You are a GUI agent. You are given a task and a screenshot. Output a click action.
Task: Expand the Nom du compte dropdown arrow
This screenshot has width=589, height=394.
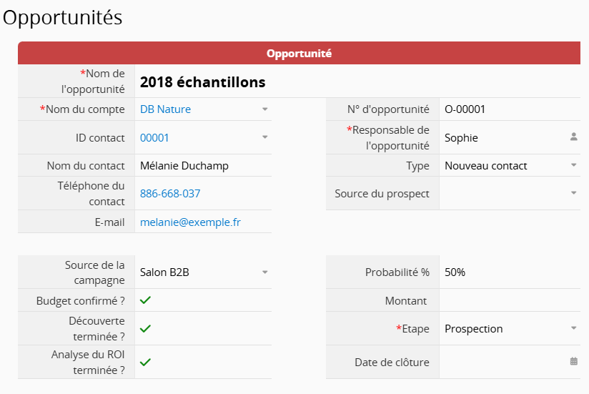pos(264,109)
